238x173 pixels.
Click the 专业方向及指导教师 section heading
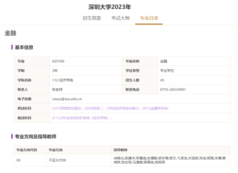point(35,137)
